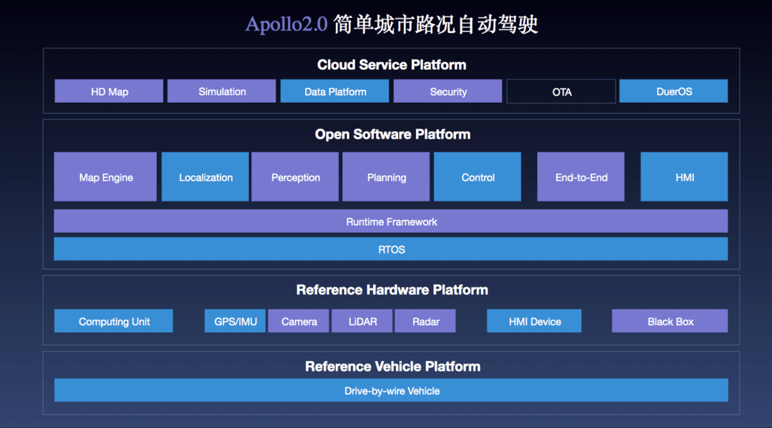This screenshot has width=772, height=428.
Task: Select the GPS/IMU block
Action: [235, 321]
